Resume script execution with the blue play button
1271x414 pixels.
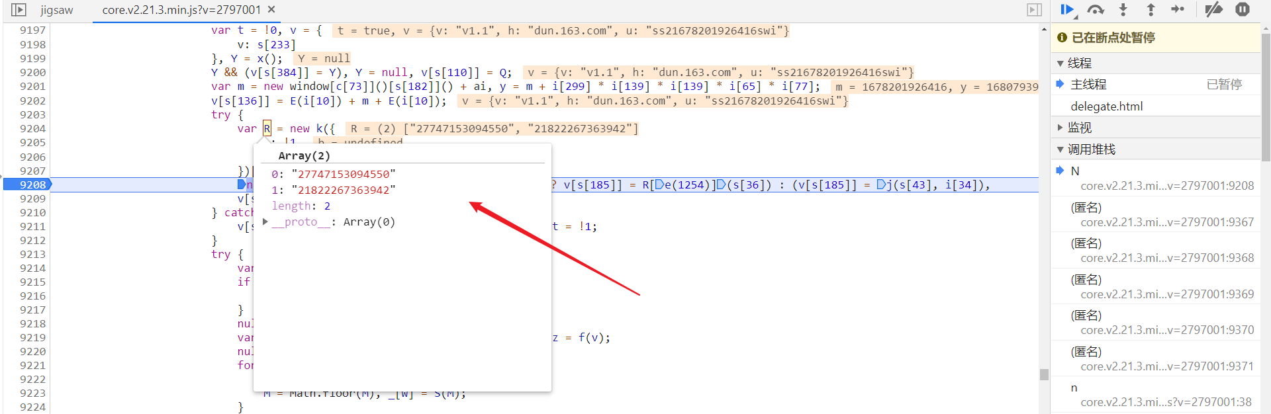pyautogui.click(x=1066, y=9)
